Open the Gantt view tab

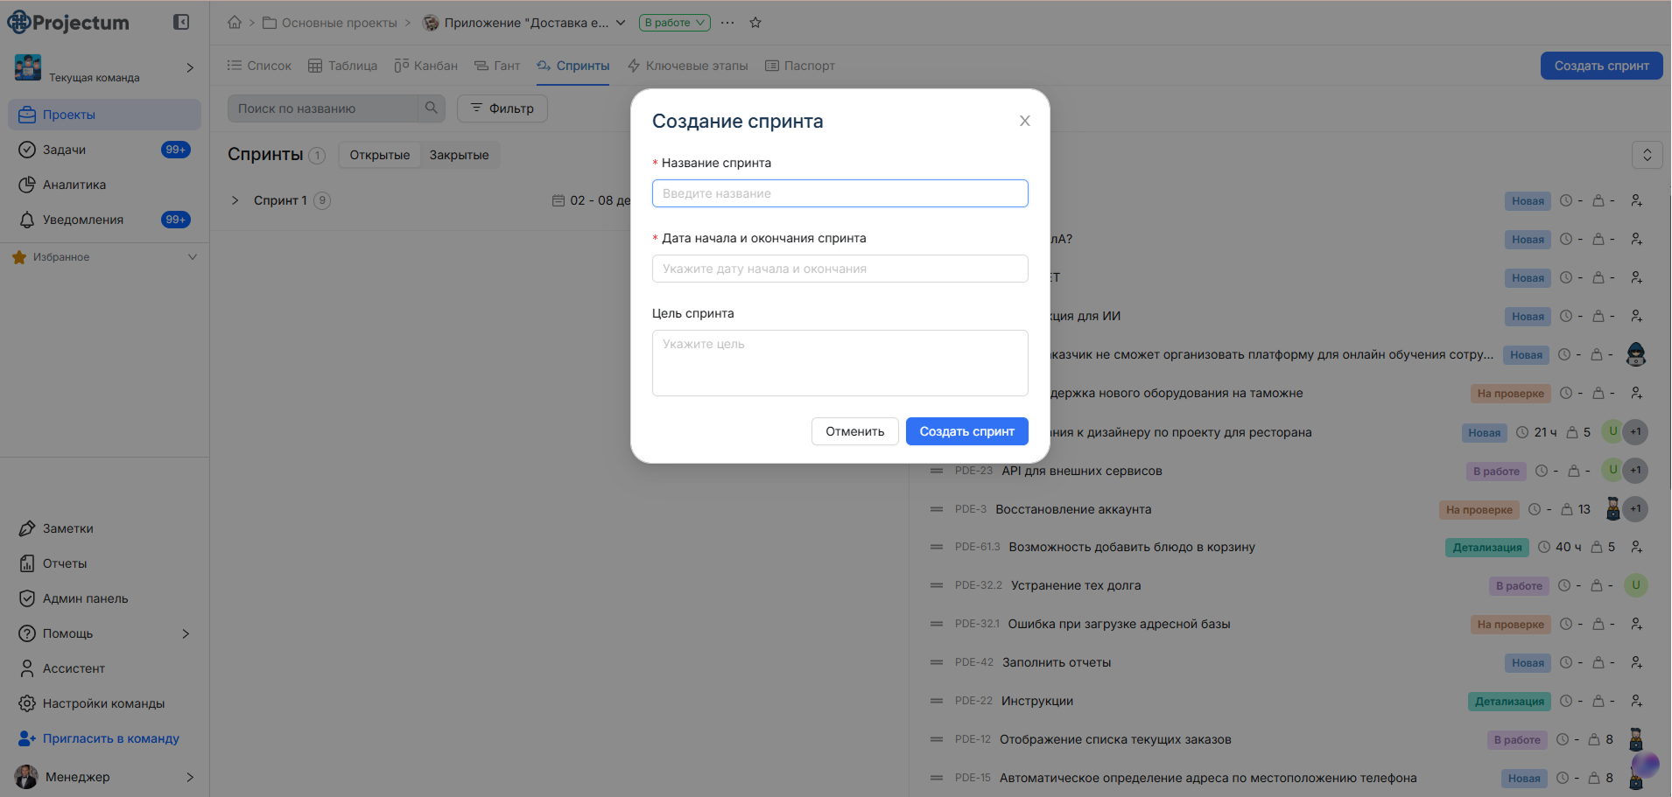(497, 66)
